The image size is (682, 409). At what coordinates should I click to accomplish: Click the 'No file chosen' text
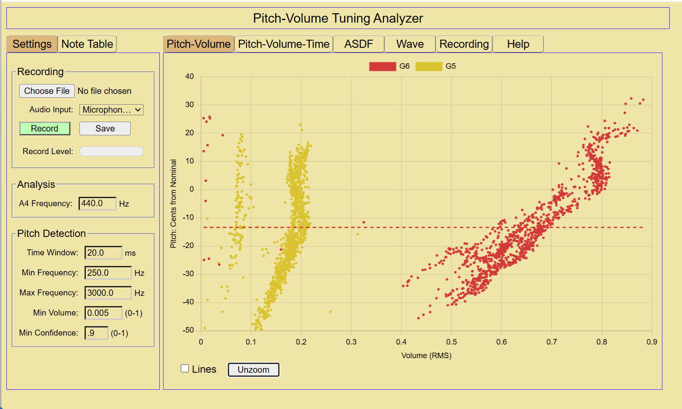tap(105, 91)
